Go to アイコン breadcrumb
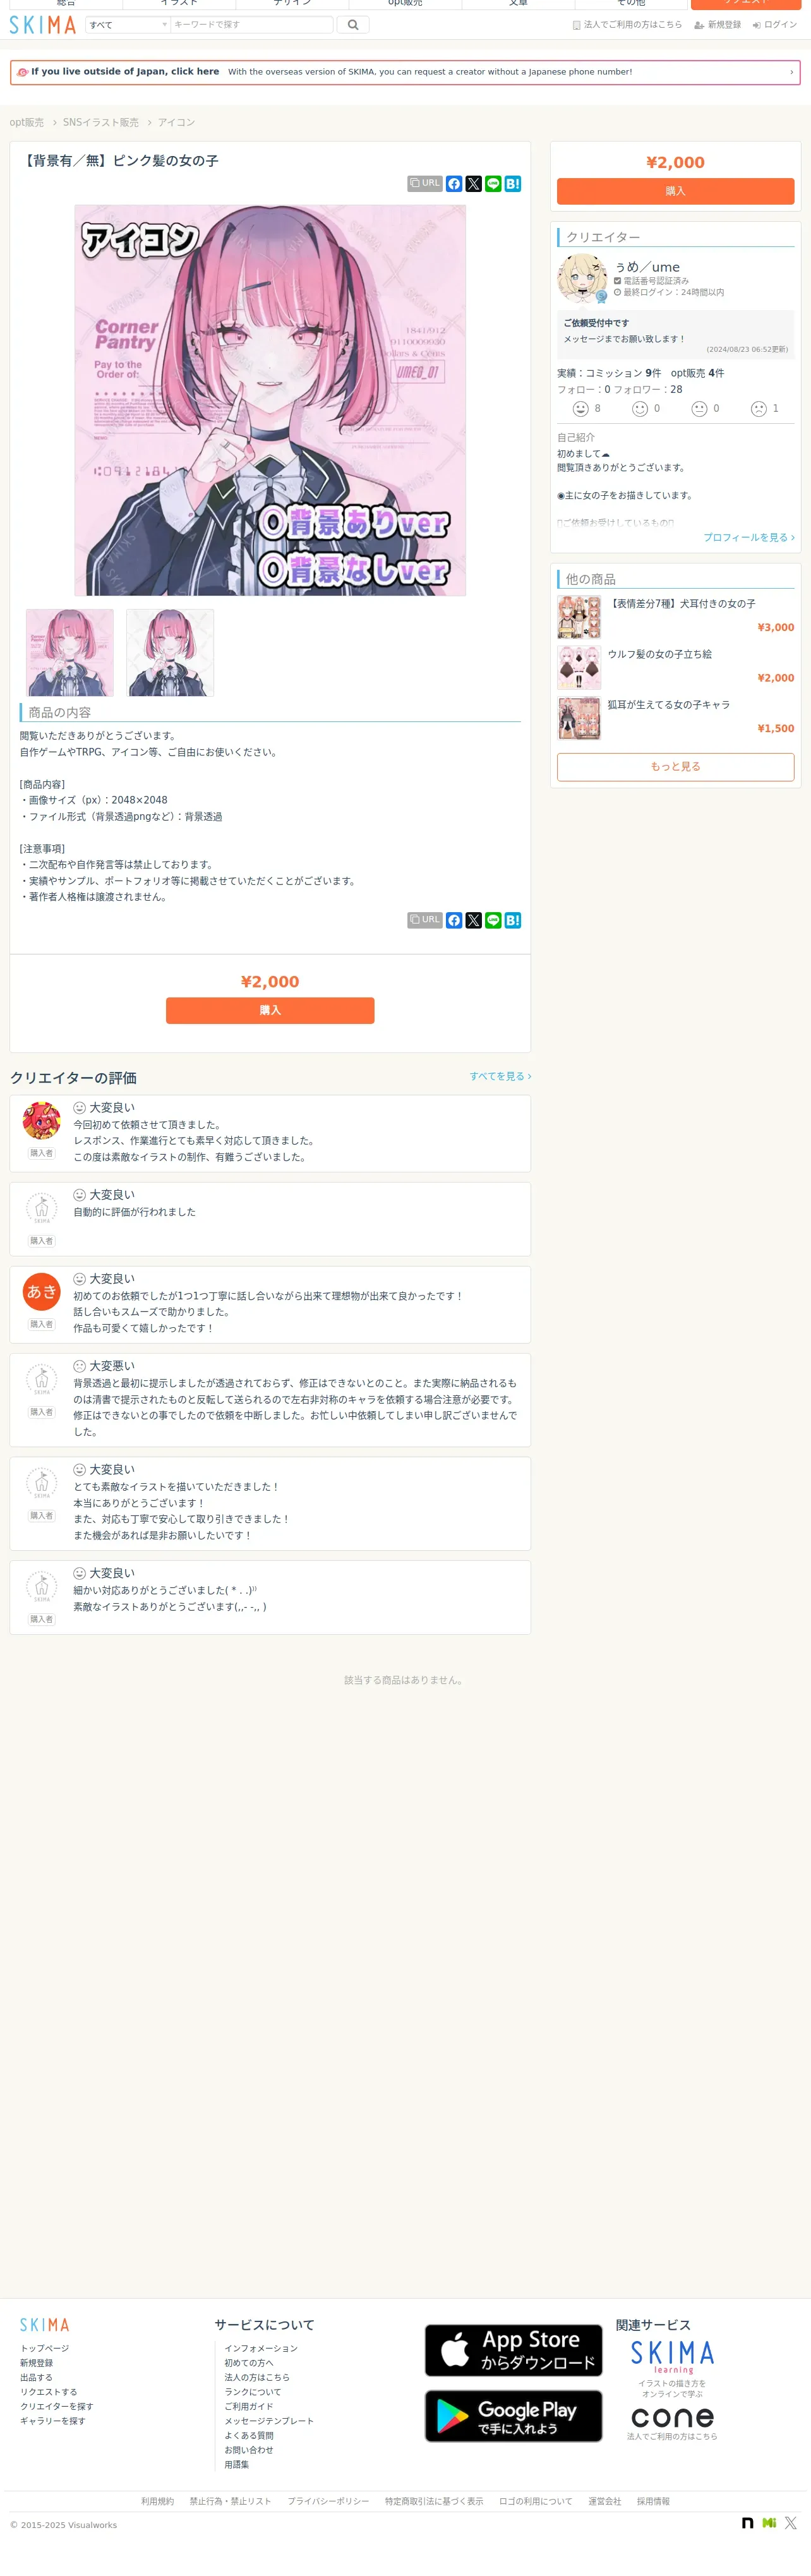Viewport: 811px width, 2576px height. point(176,123)
